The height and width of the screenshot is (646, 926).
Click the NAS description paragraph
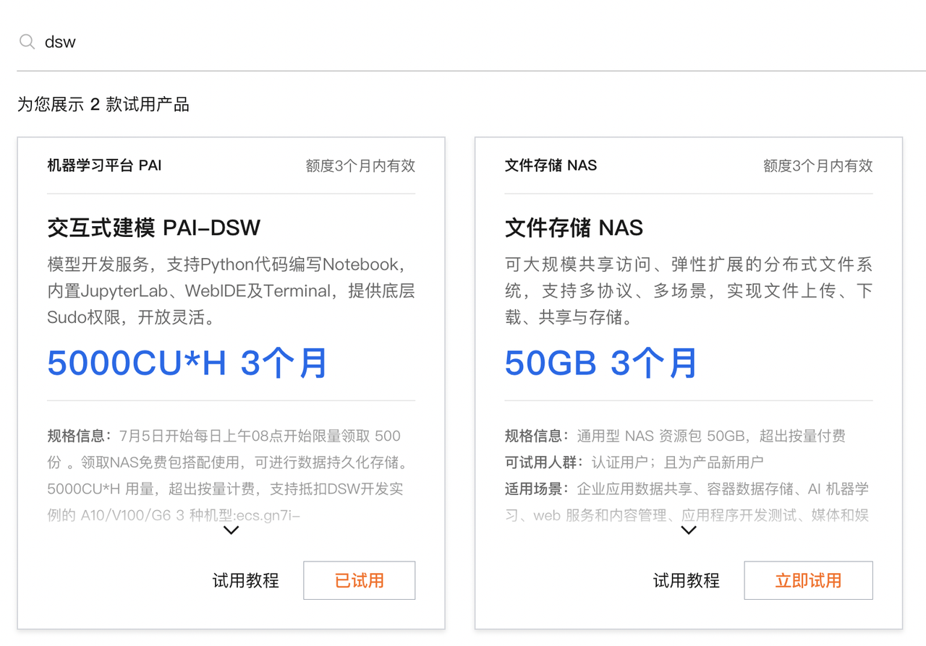coord(688,290)
